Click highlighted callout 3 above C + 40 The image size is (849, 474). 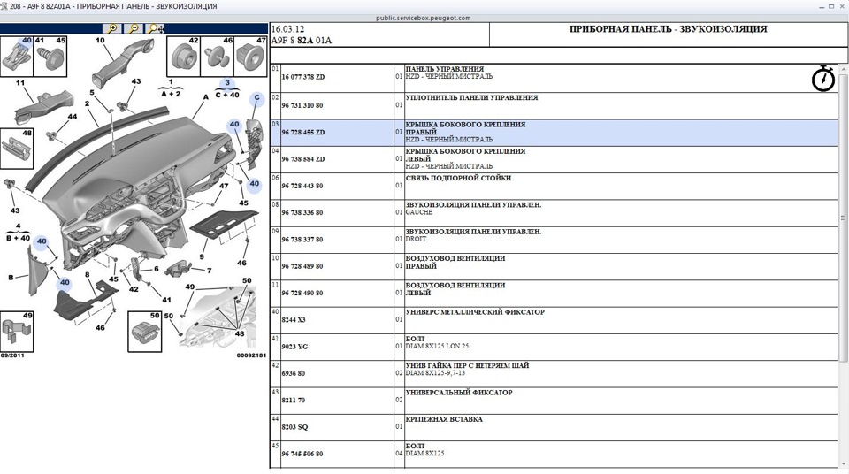[227, 83]
